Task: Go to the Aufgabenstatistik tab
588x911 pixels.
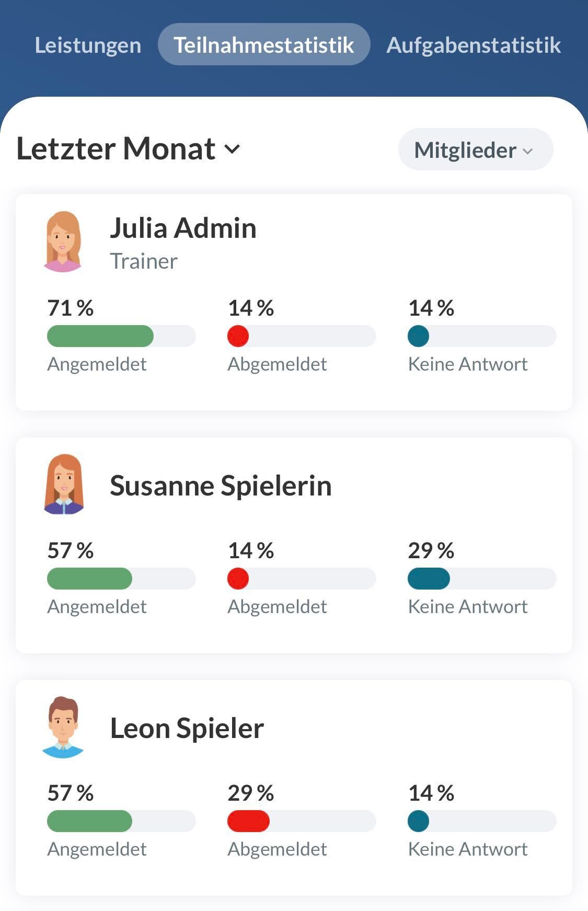Action: [473, 45]
